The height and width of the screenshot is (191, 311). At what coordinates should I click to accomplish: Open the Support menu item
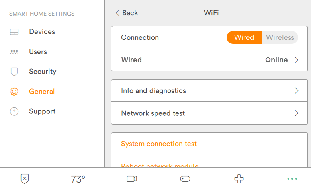(42, 111)
